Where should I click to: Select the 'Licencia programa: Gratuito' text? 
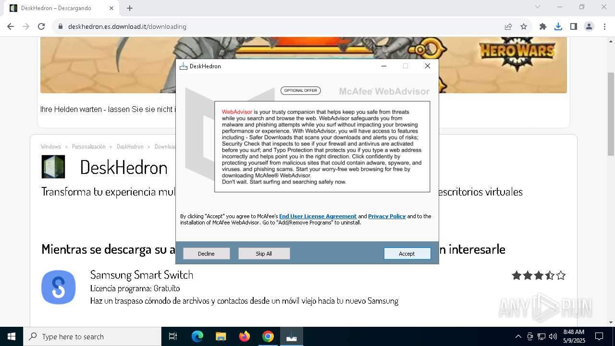135,288
